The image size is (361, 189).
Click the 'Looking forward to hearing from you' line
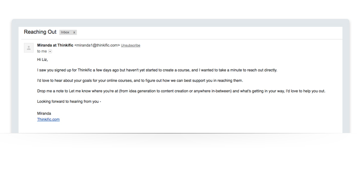pos(69,101)
